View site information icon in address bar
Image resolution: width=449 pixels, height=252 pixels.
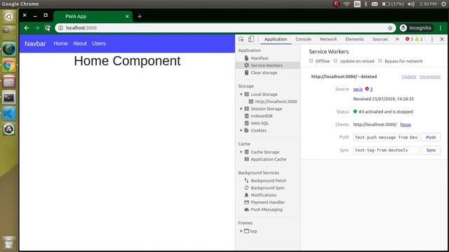61,28
